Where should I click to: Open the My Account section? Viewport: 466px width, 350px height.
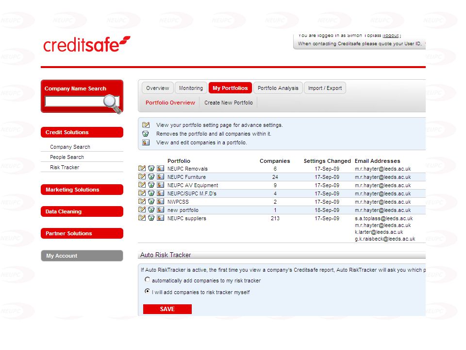coord(82,256)
